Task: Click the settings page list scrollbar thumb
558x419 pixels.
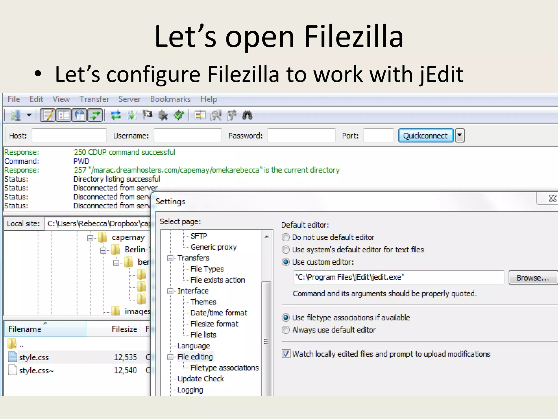Action: (x=266, y=338)
